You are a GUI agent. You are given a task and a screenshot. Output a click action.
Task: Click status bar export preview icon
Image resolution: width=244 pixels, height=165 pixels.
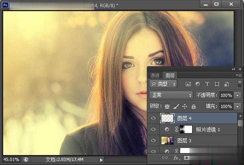(26, 159)
